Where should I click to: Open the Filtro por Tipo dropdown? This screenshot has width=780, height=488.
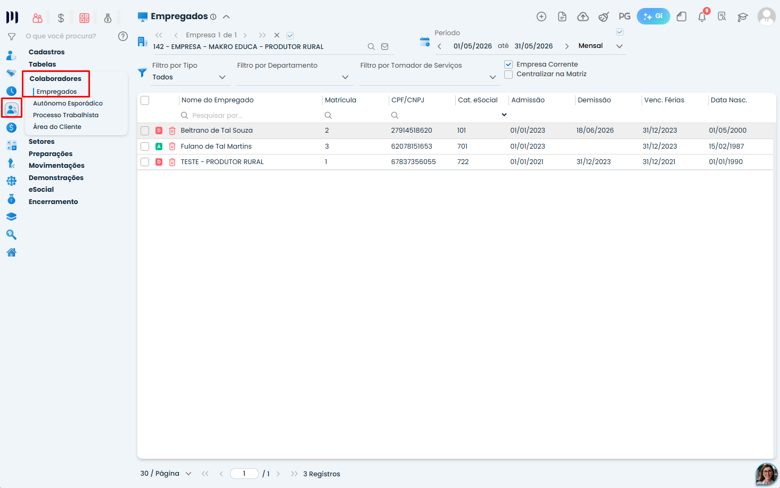pos(190,77)
